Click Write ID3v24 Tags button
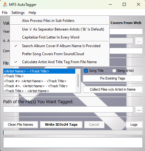Image resolution: width=145 pixels, height=151 pixels. tap(61, 124)
